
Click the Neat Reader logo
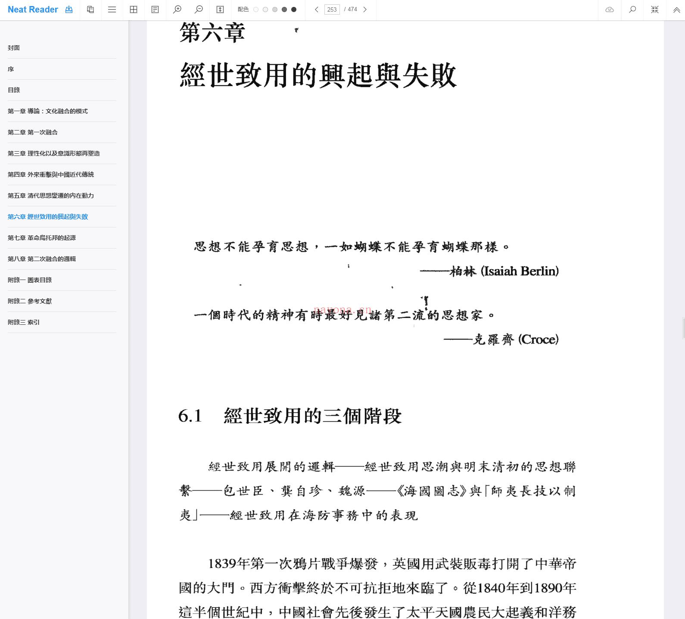pos(33,9)
